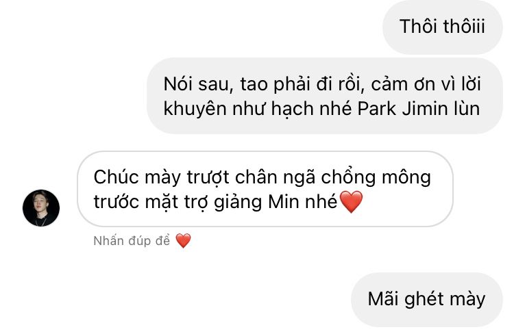This screenshot has height=334, width=514.
Task: Click the received message starting "Chúc mày"
Action: pyautogui.click(x=265, y=189)
